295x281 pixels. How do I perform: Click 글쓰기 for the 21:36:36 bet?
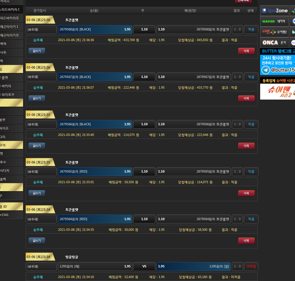(37, 51)
